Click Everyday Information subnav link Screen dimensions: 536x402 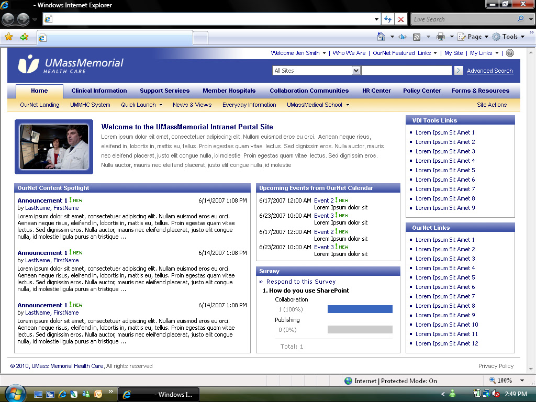click(249, 105)
